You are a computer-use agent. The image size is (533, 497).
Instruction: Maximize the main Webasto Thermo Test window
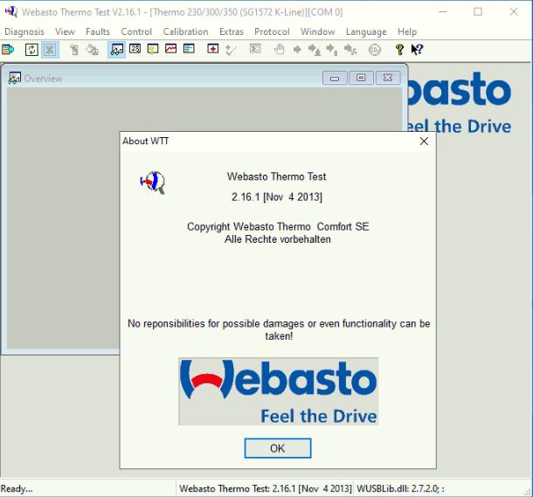coord(478,12)
